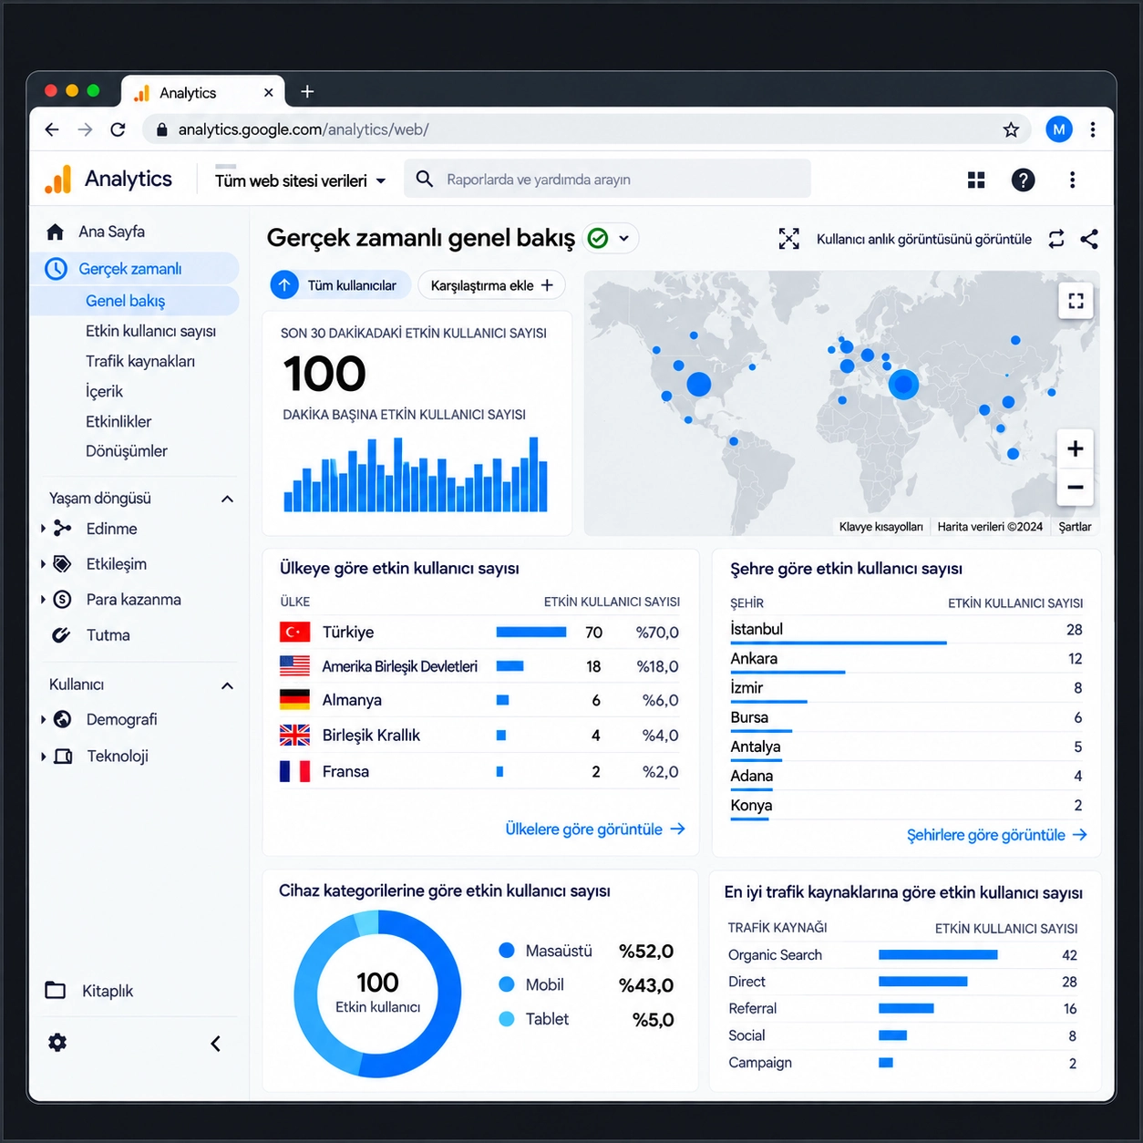
Task: Open the Tüm web sitesi verileri dropdown
Action: pyautogui.click(x=300, y=180)
